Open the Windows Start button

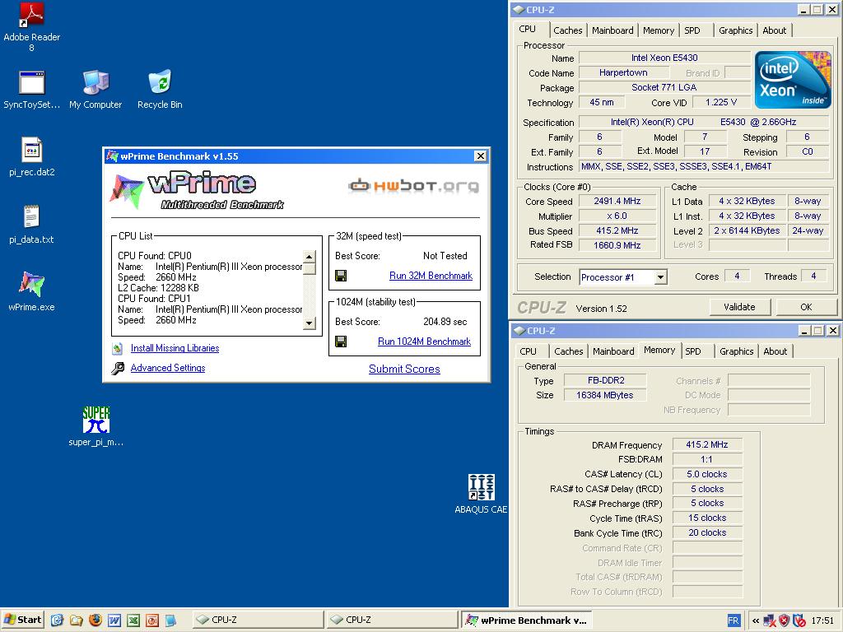(x=22, y=620)
